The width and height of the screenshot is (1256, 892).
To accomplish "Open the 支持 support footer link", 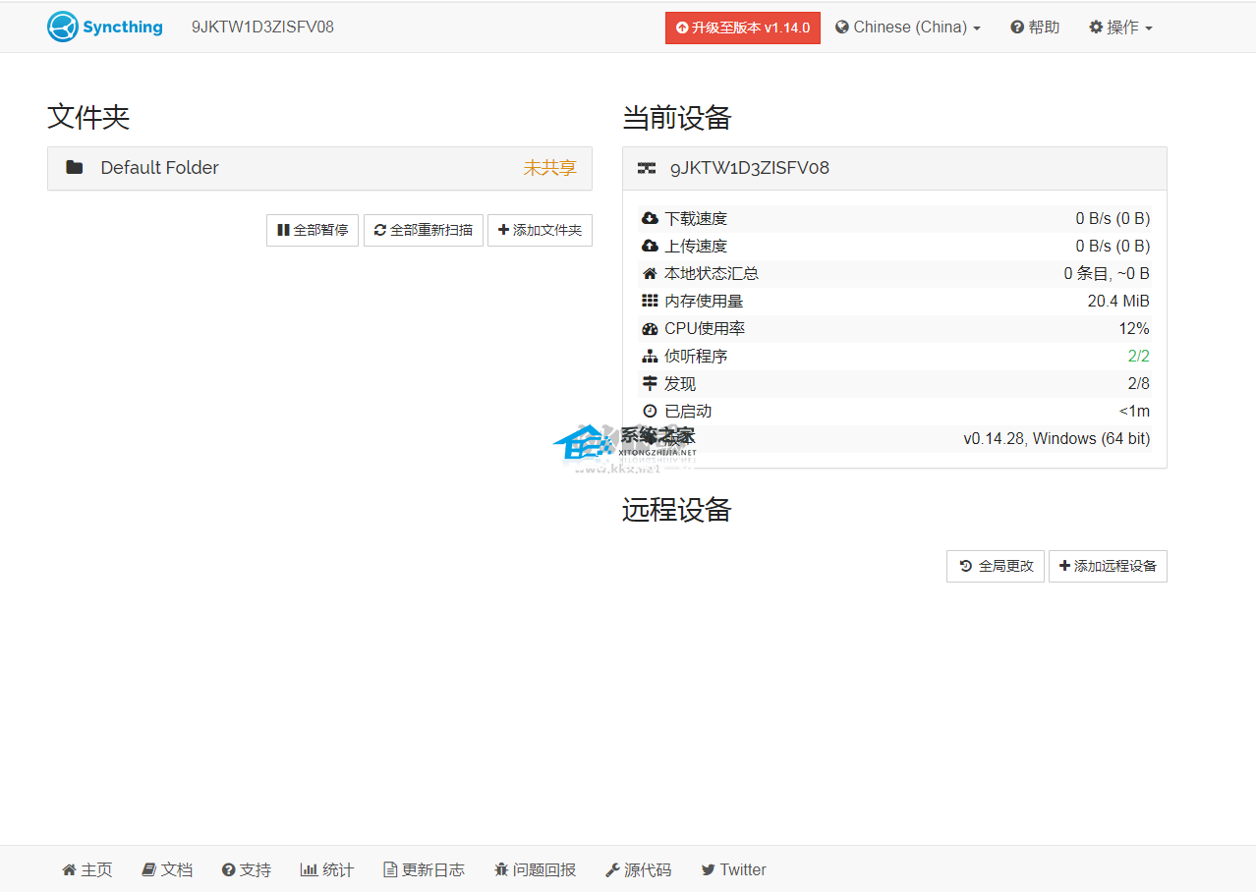I will coord(247,869).
